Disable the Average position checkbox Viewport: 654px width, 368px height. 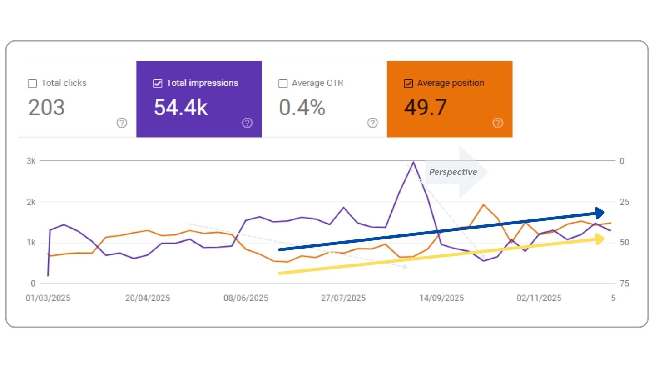408,83
